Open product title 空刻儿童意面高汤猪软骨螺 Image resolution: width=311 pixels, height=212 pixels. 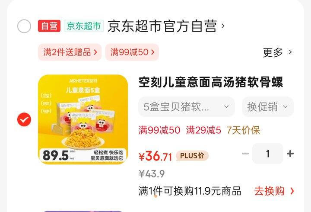coord(211,82)
